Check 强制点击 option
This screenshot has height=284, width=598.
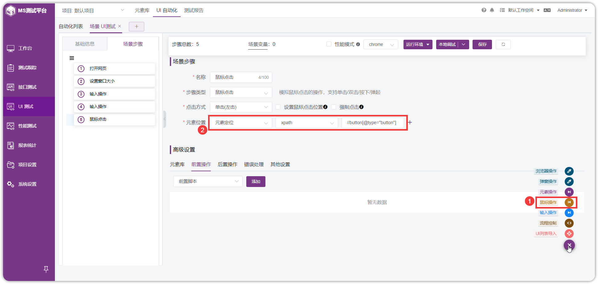click(334, 107)
